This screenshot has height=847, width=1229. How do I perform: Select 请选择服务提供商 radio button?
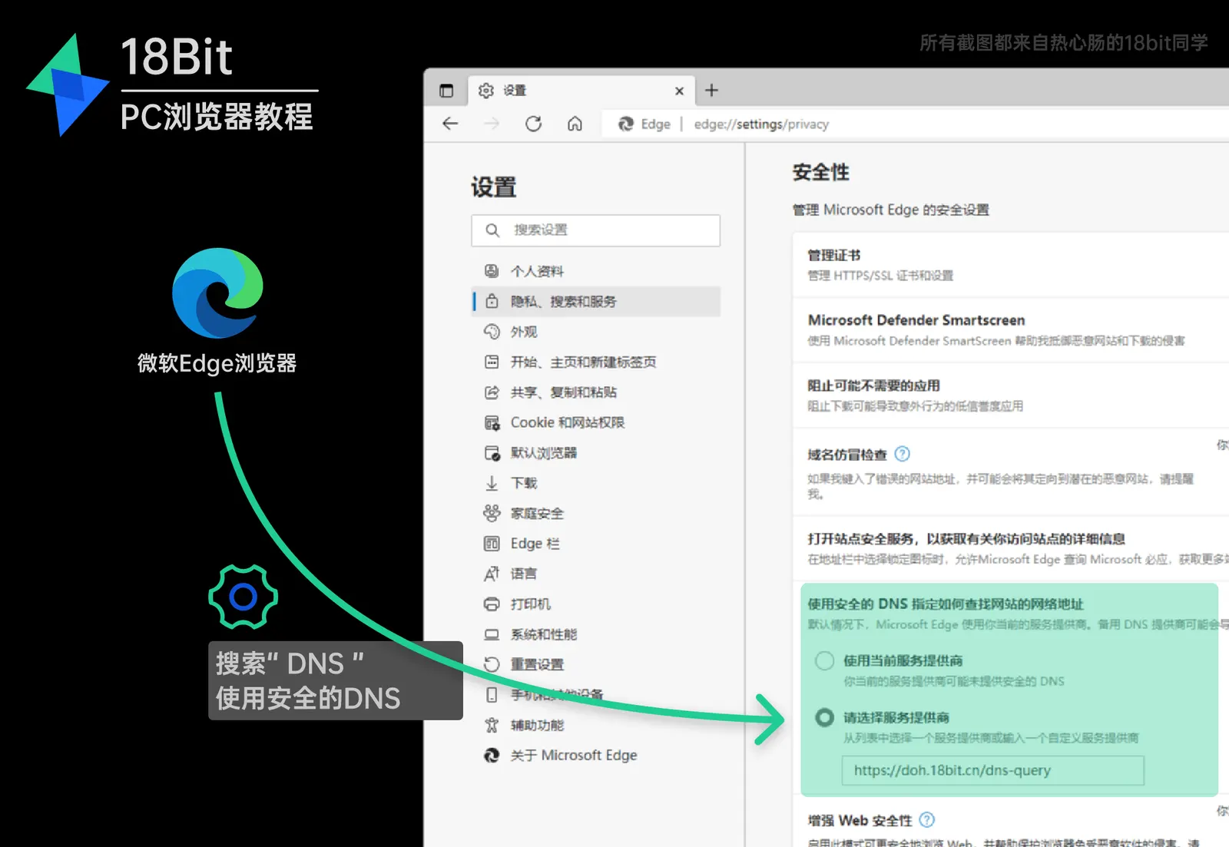825,717
